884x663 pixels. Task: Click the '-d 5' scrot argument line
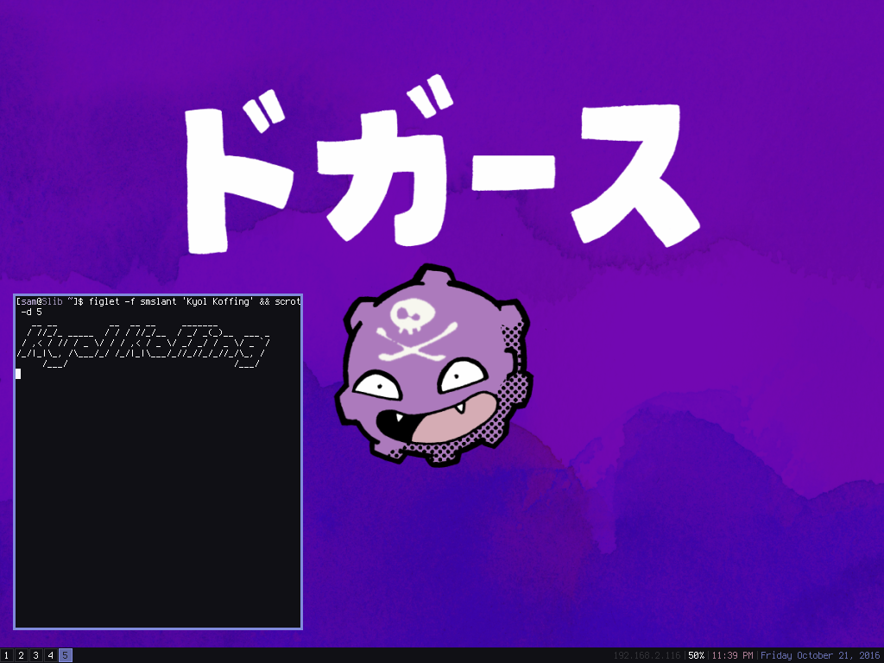click(x=32, y=312)
